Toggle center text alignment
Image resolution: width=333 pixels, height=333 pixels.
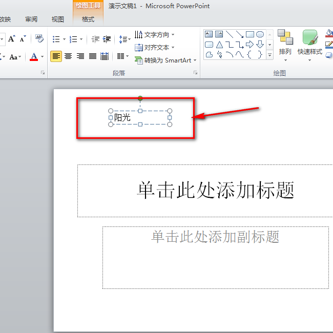tap(68, 56)
